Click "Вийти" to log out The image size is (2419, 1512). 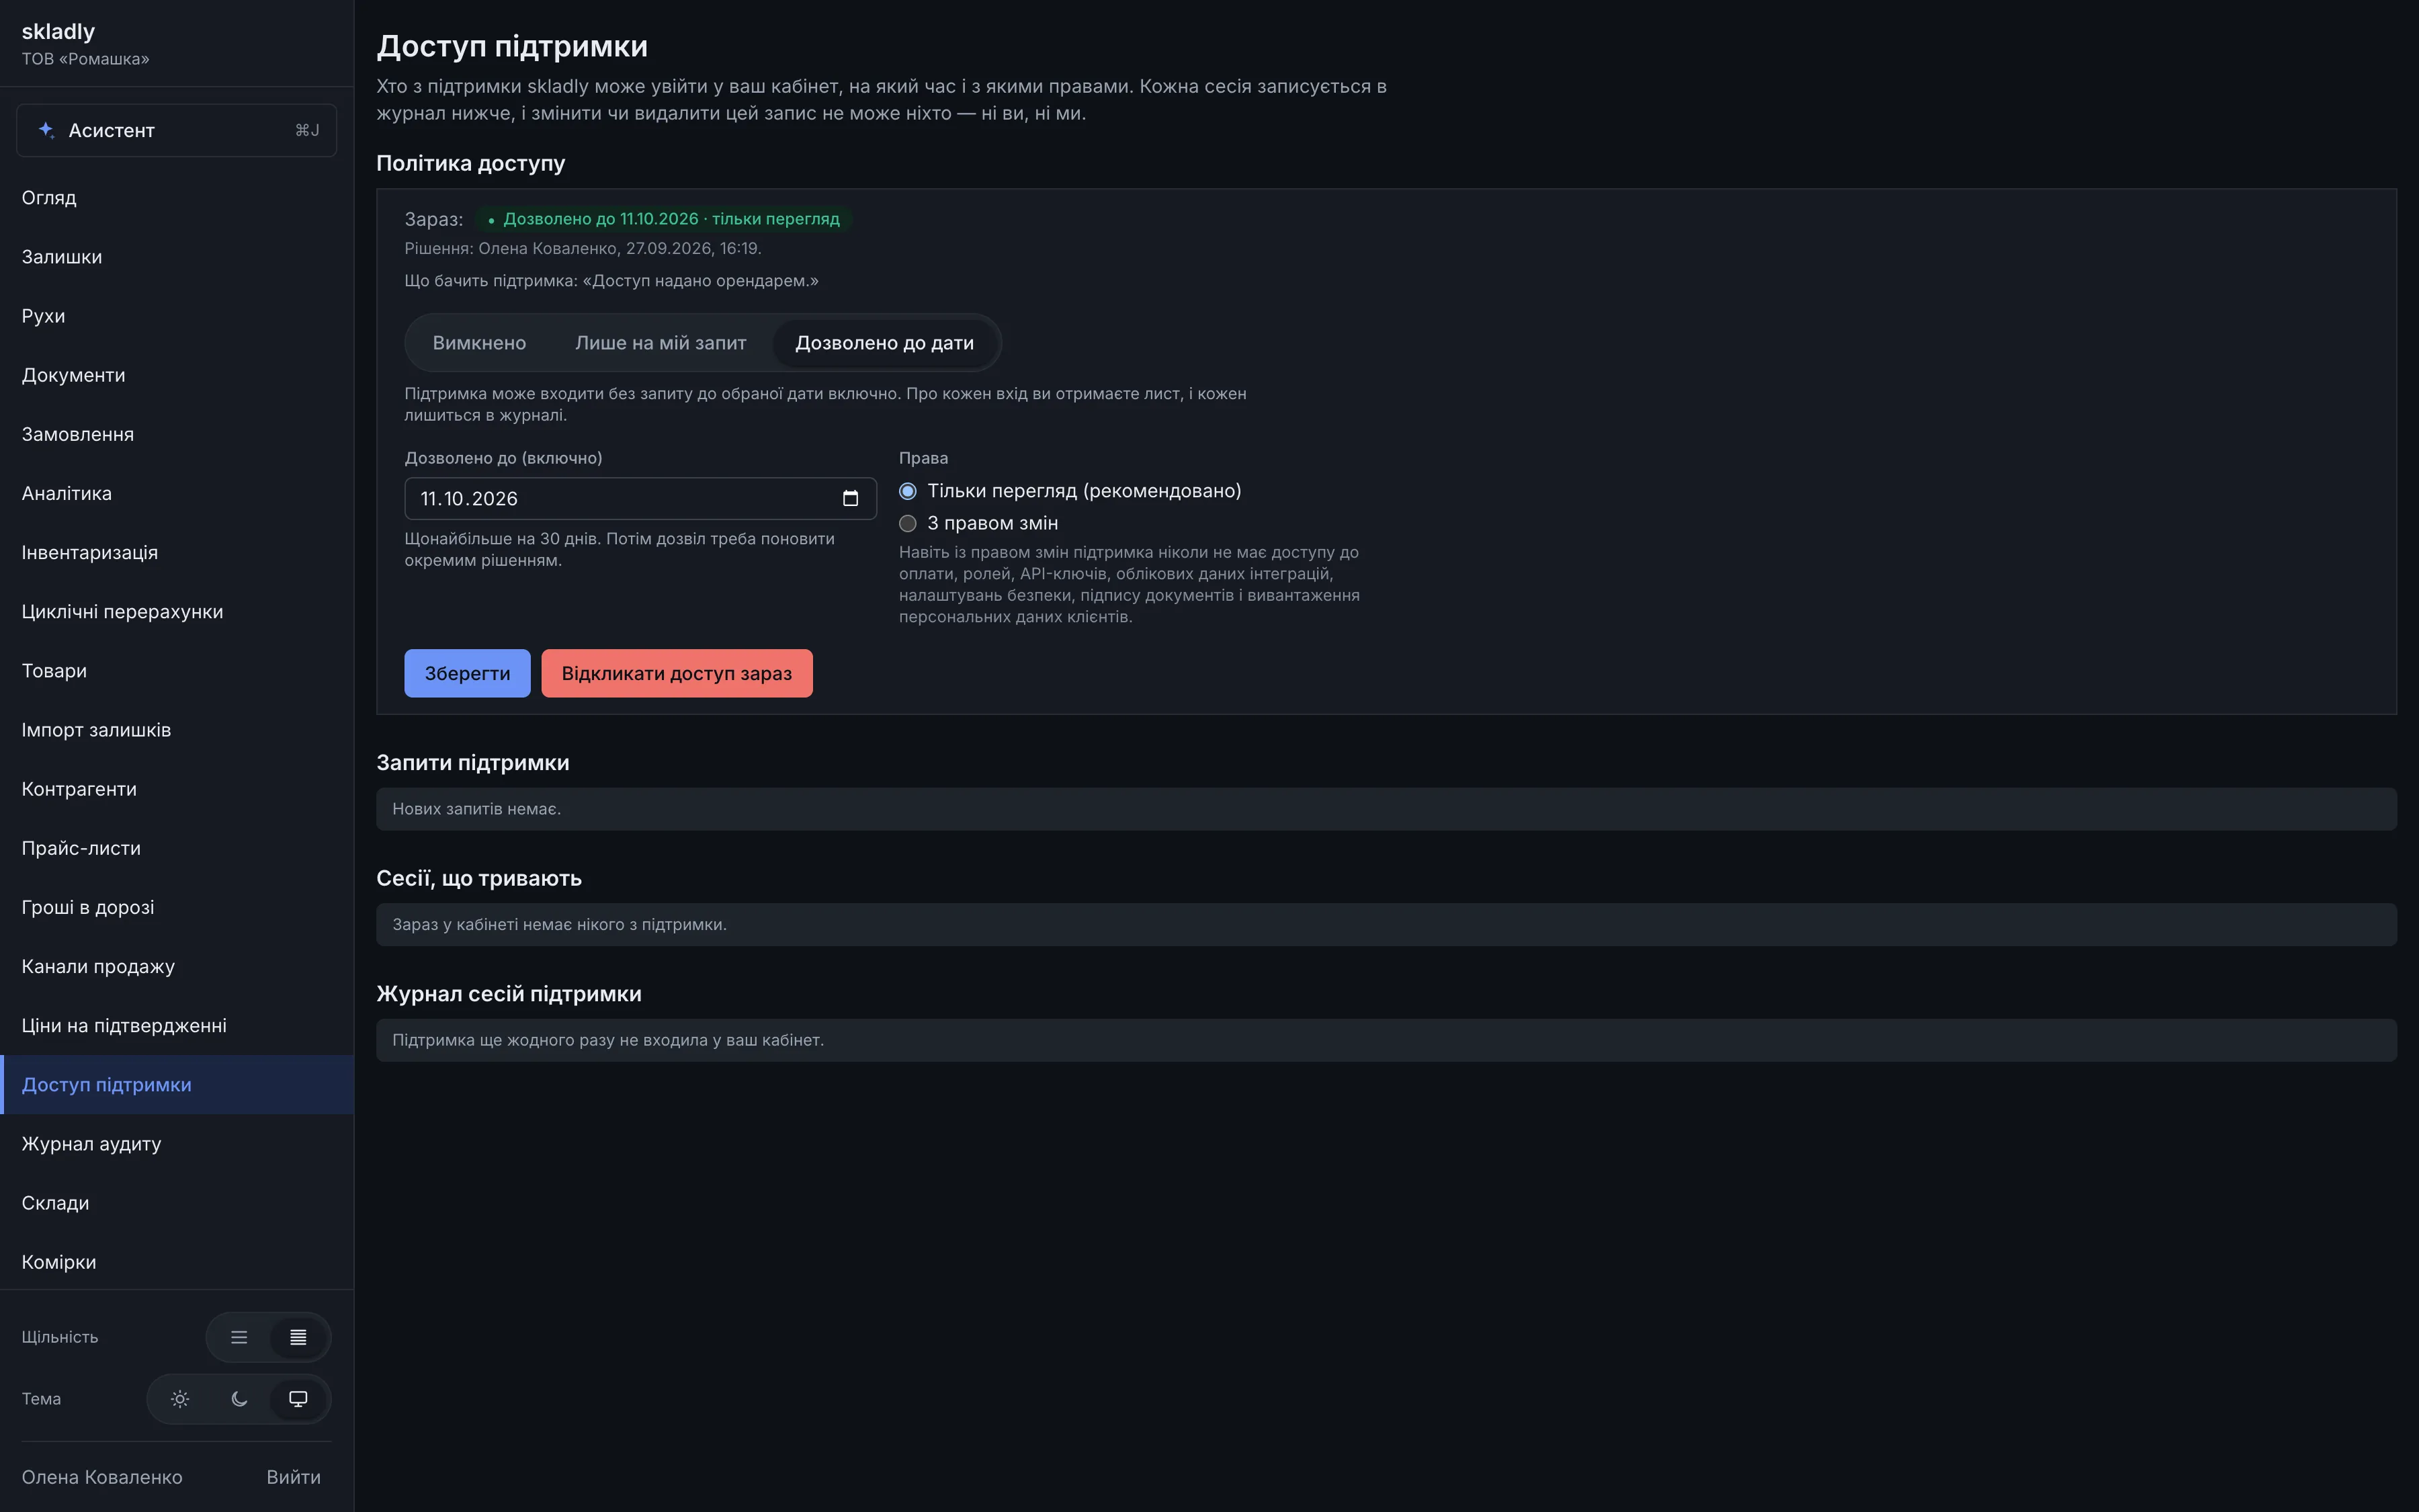pos(294,1477)
